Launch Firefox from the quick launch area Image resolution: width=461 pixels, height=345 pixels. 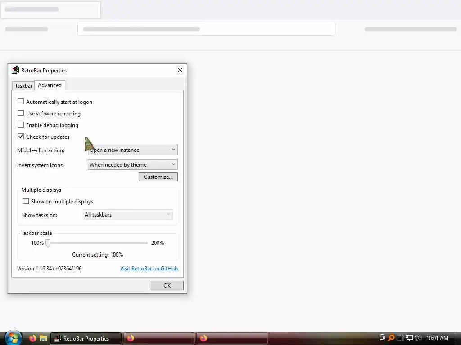[32, 338]
